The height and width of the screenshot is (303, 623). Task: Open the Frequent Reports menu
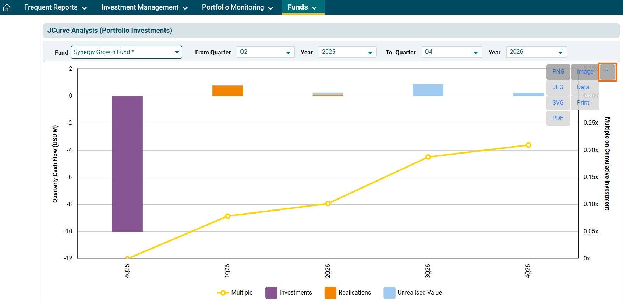(55, 7)
